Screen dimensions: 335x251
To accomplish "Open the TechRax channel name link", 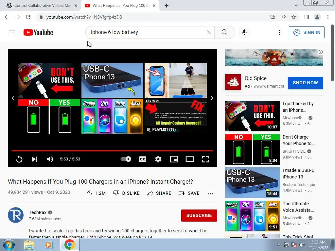I will (38, 212).
